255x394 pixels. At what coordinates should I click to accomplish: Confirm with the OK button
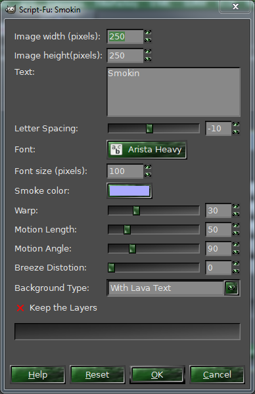[157, 375]
